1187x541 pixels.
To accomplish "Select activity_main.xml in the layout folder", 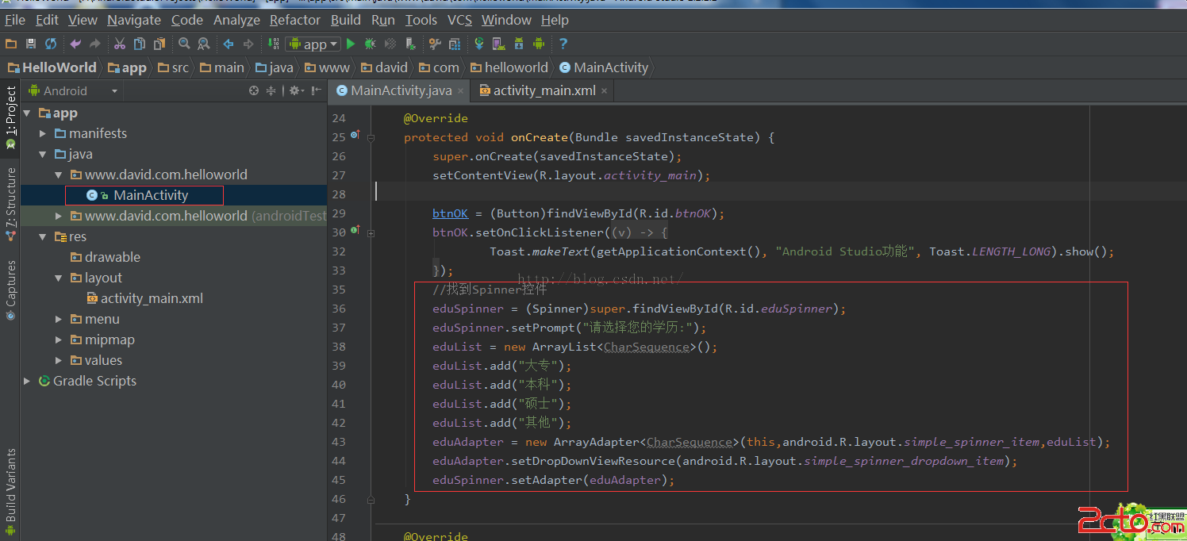I will (151, 299).
